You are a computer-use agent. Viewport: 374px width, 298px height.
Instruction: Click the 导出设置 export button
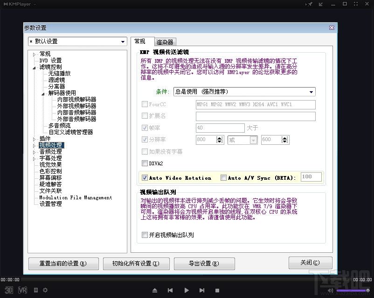(x=204, y=264)
